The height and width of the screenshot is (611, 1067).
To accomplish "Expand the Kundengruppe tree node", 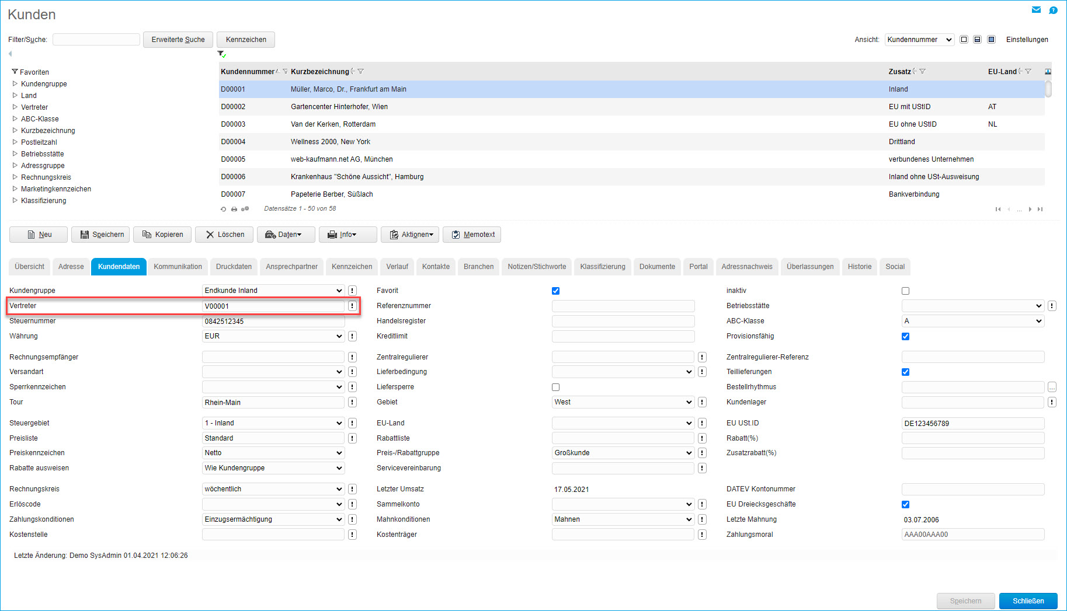I will point(15,83).
